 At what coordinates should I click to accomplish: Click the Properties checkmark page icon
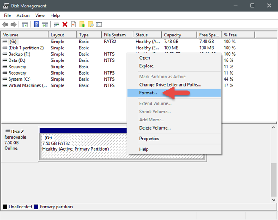(x=73, y=24)
